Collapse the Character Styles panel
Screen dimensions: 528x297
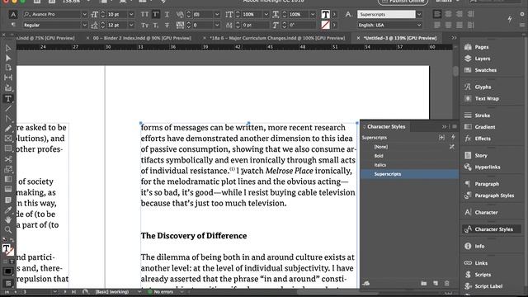[x=444, y=126]
